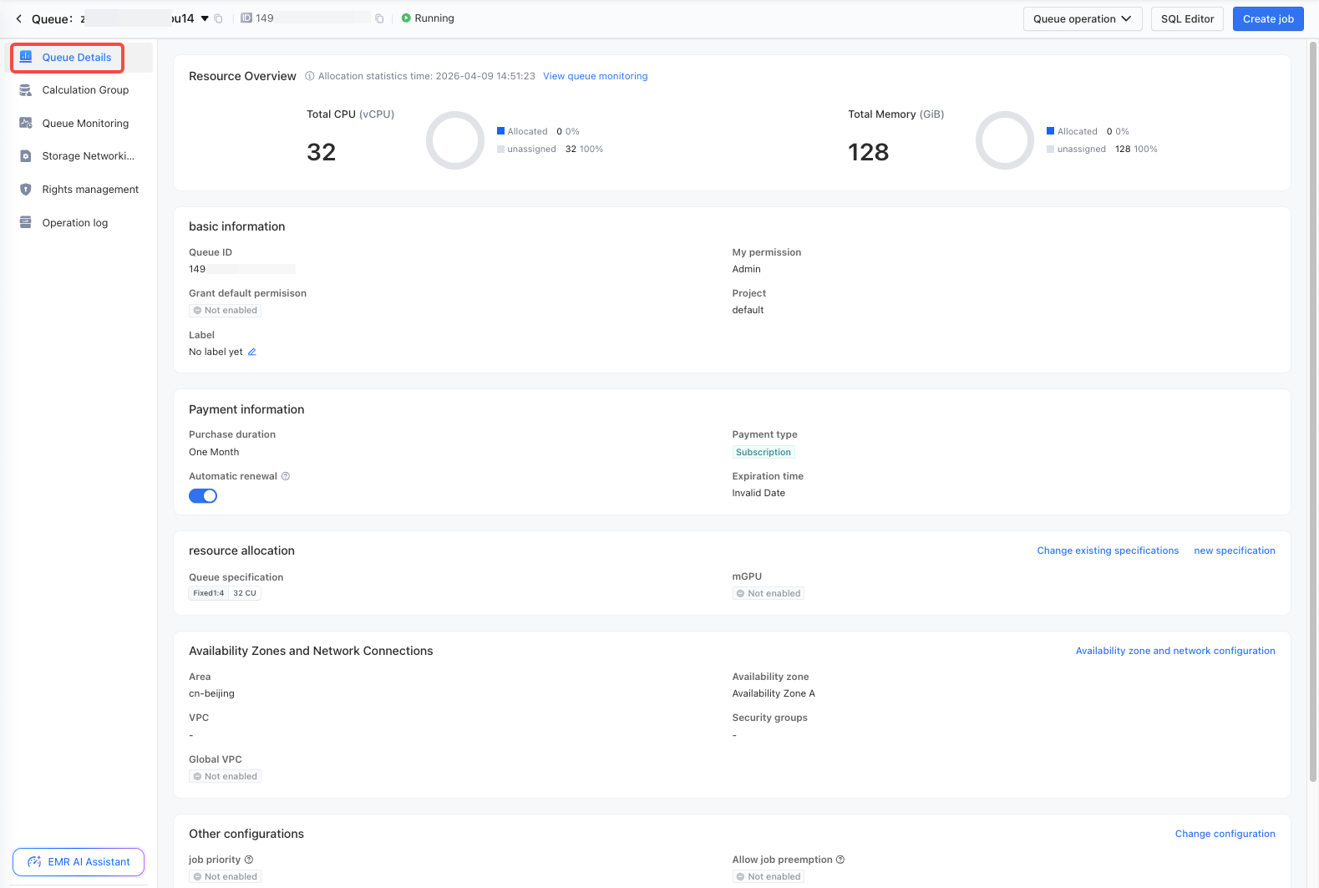Click the Rights management shield icon
1319x888 pixels.
pos(26,190)
